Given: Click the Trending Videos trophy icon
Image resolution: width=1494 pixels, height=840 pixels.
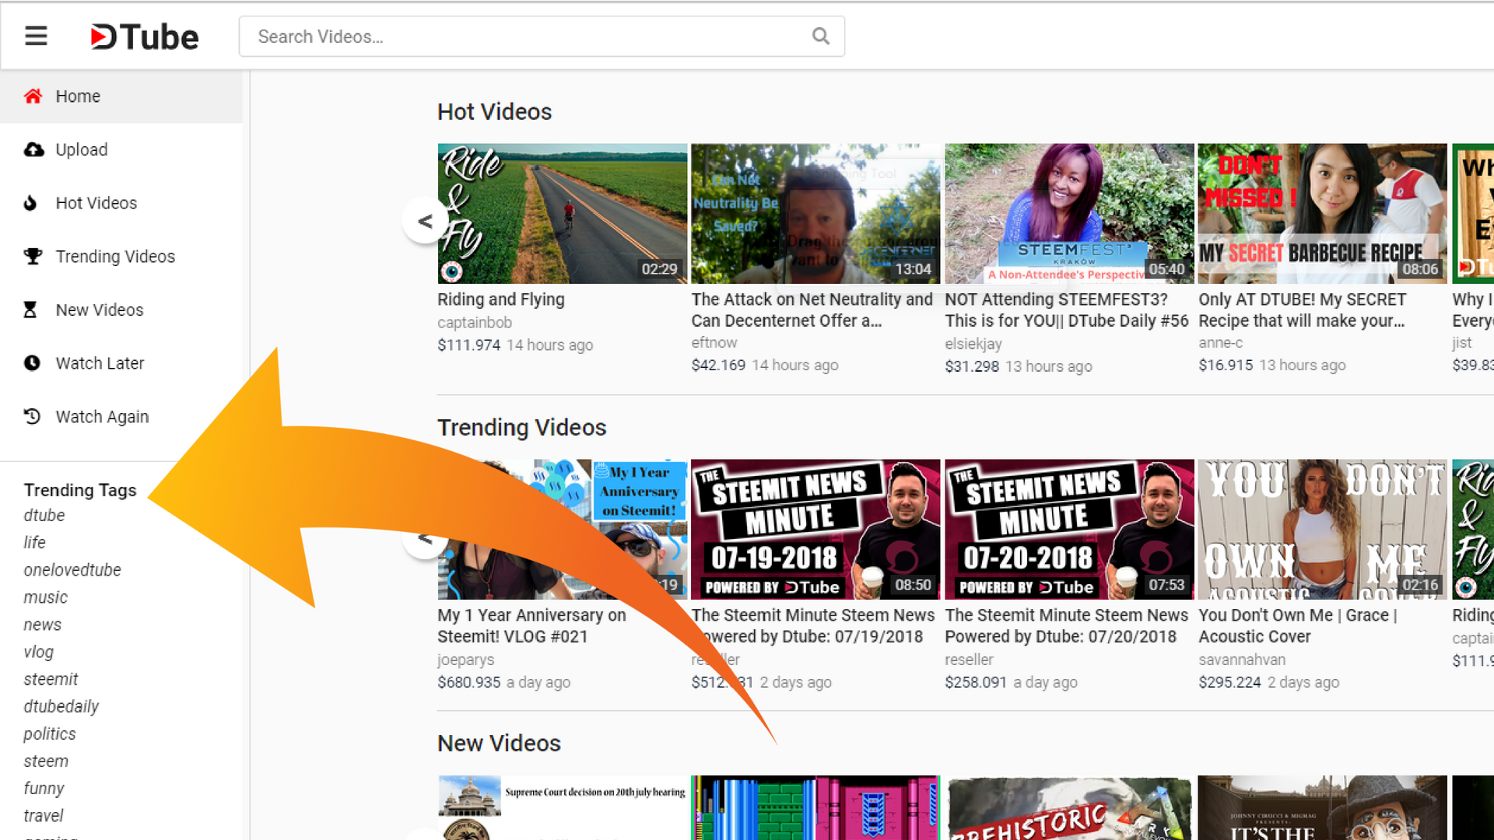Looking at the screenshot, I should point(33,256).
